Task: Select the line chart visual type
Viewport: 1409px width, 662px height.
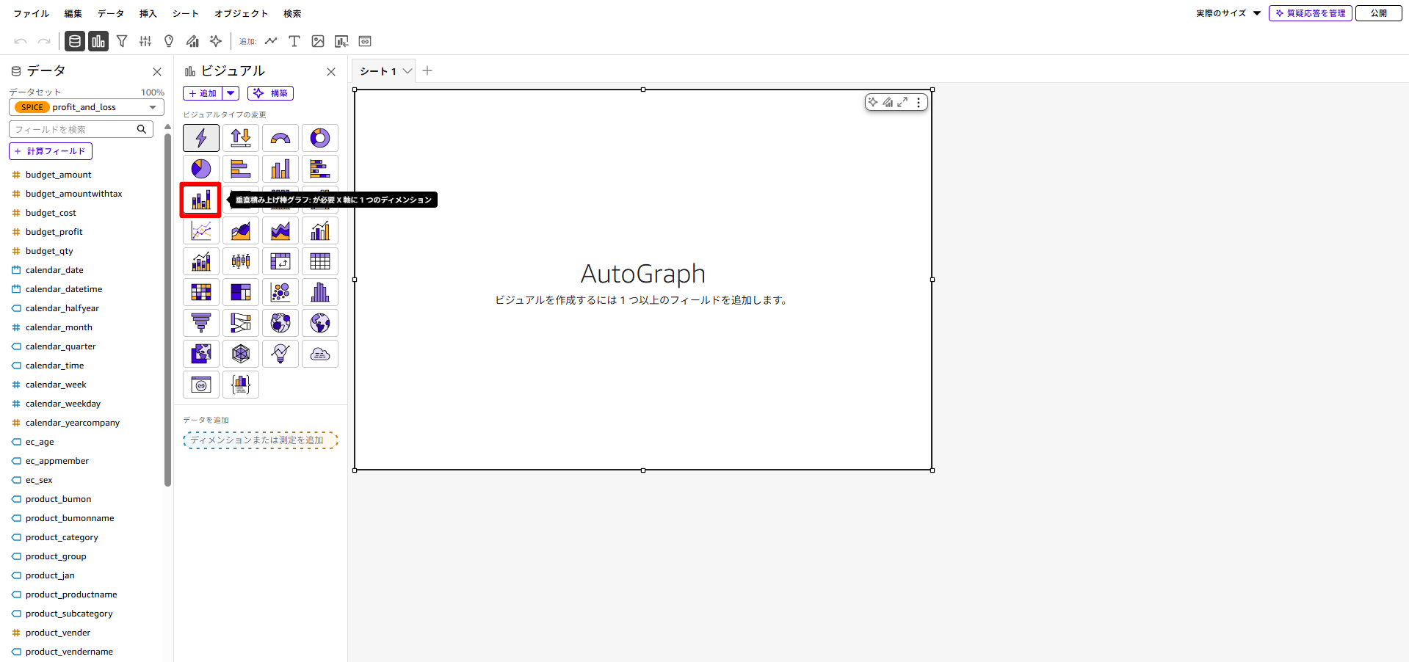Action: coord(201,230)
